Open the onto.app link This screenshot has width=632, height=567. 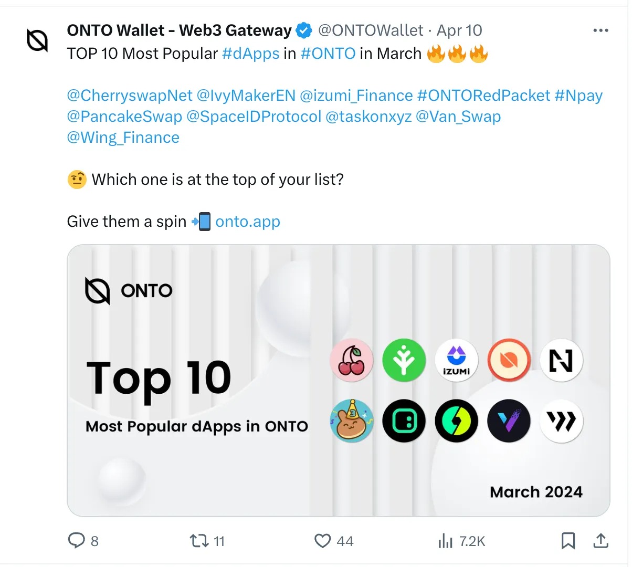pyautogui.click(x=248, y=222)
